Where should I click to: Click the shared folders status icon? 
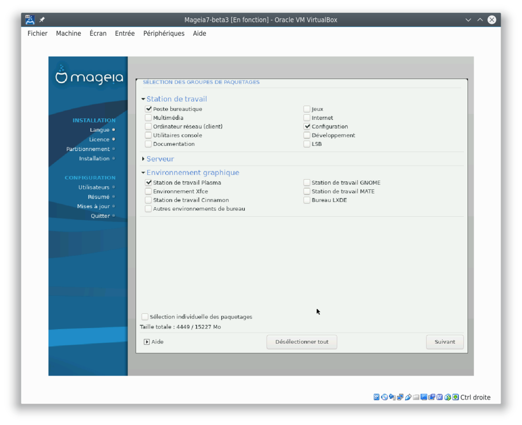click(416, 397)
